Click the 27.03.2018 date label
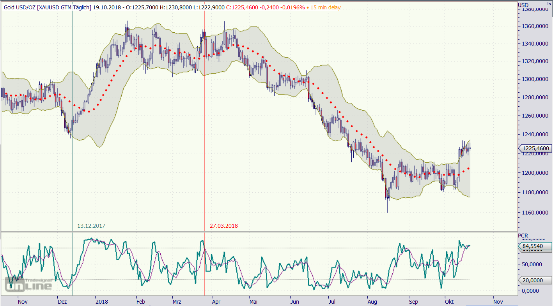 (223, 226)
